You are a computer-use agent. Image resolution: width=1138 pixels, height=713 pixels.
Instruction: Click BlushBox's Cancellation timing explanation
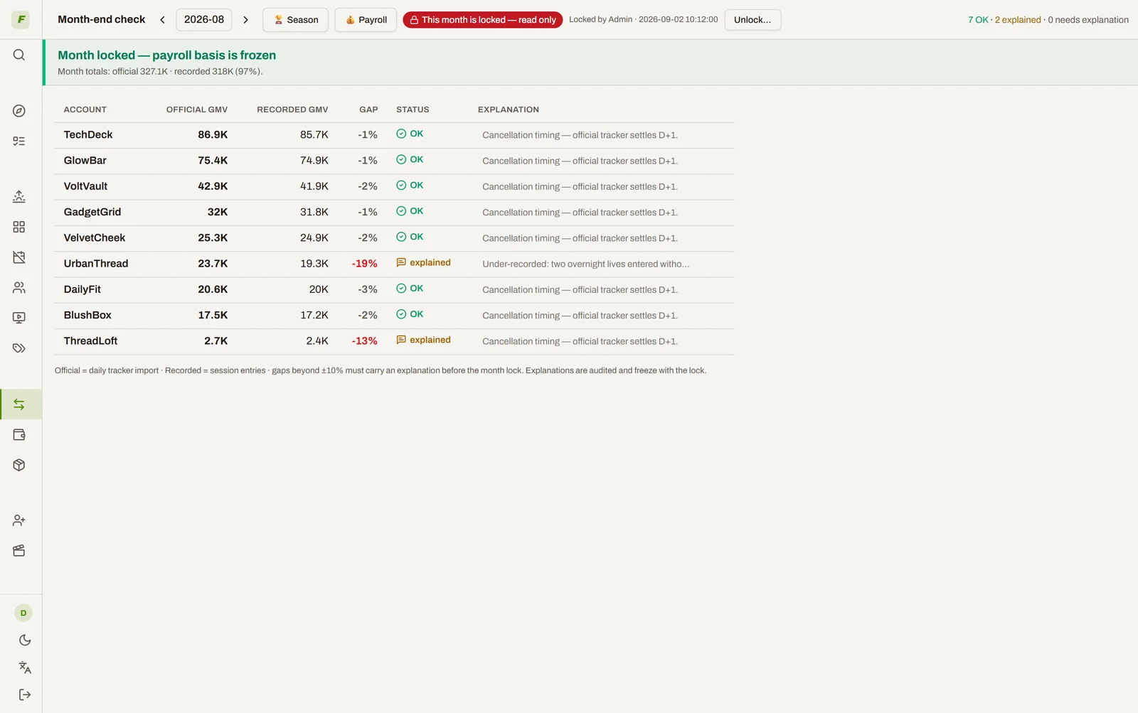580,316
